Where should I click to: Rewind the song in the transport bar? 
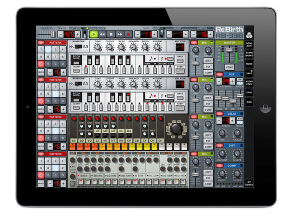click(x=103, y=34)
